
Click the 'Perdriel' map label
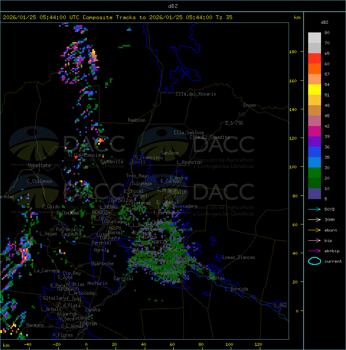point(101,243)
